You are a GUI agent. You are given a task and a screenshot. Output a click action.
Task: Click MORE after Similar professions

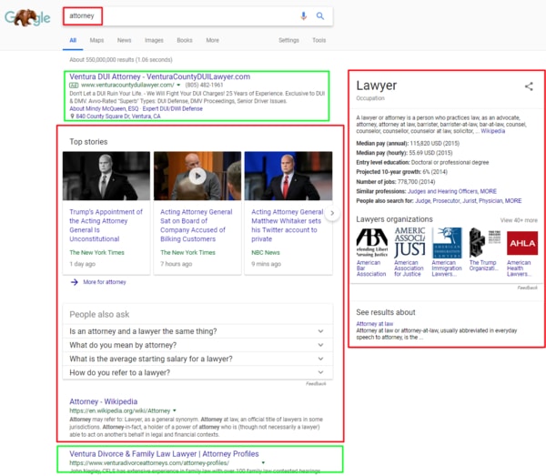(488, 191)
